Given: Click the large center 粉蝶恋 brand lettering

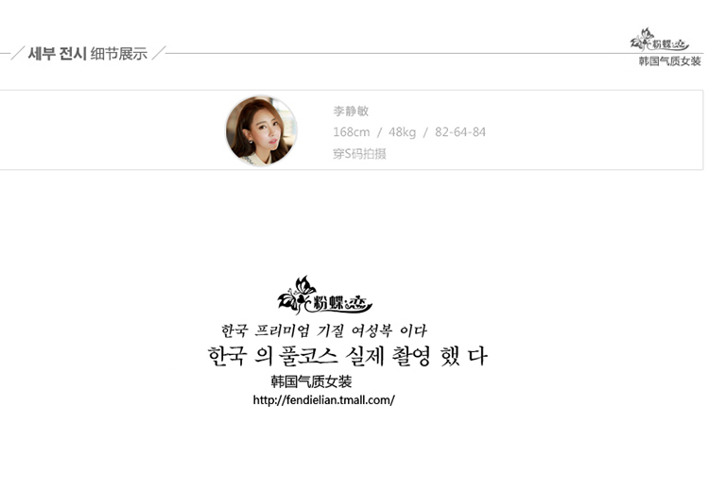Looking at the screenshot, I should click(x=341, y=303).
